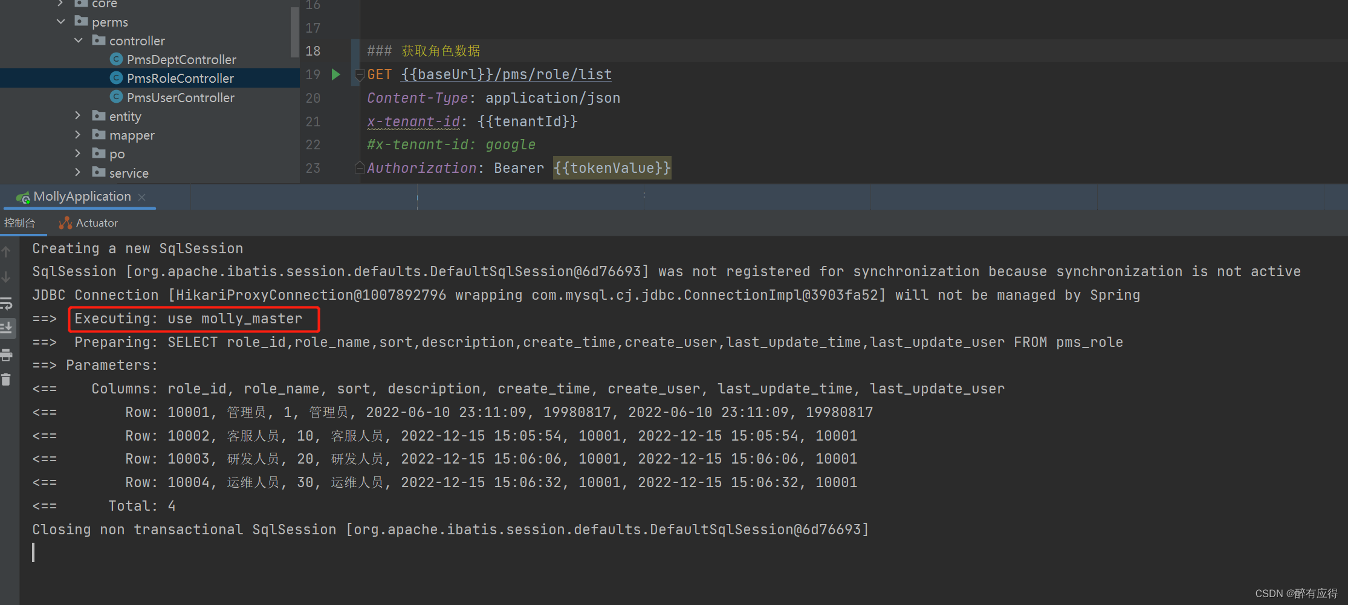This screenshot has width=1348, height=605.
Task: Select the mapper folder label
Action: pos(132,135)
